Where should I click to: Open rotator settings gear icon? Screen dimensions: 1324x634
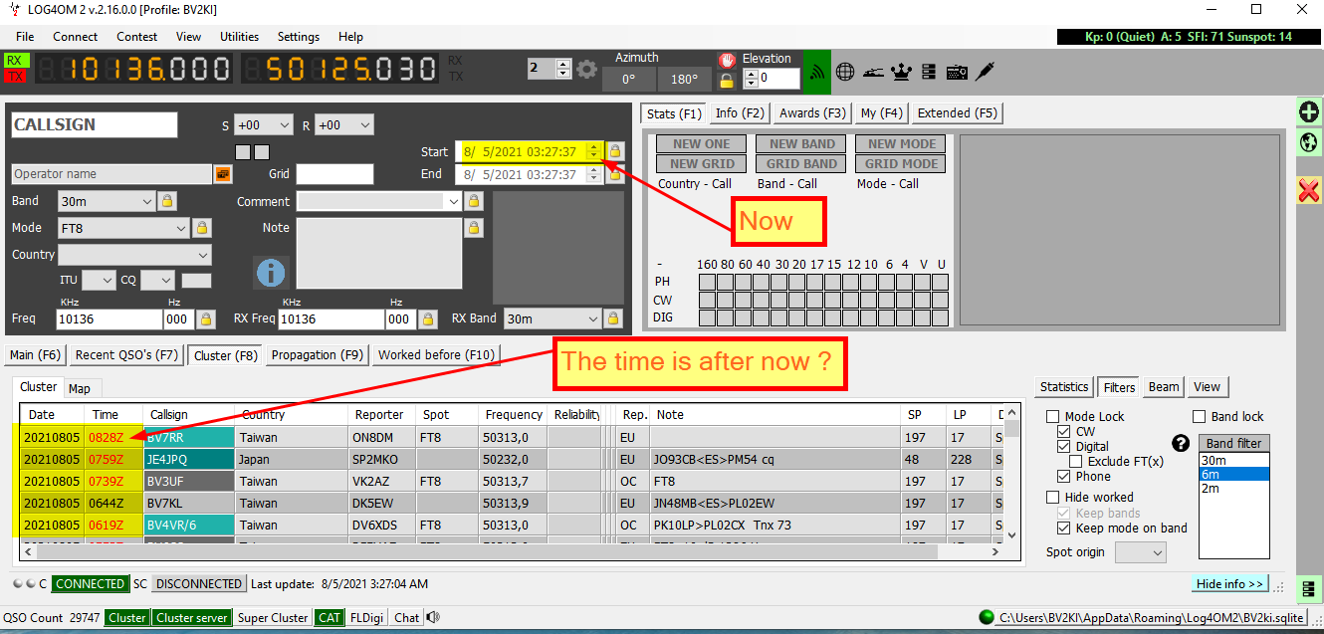587,69
